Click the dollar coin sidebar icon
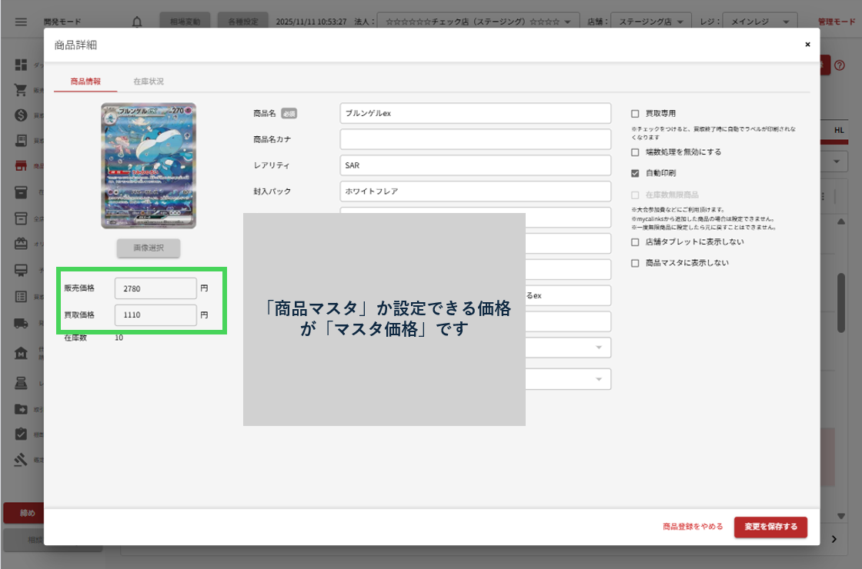 pyautogui.click(x=21, y=115)
